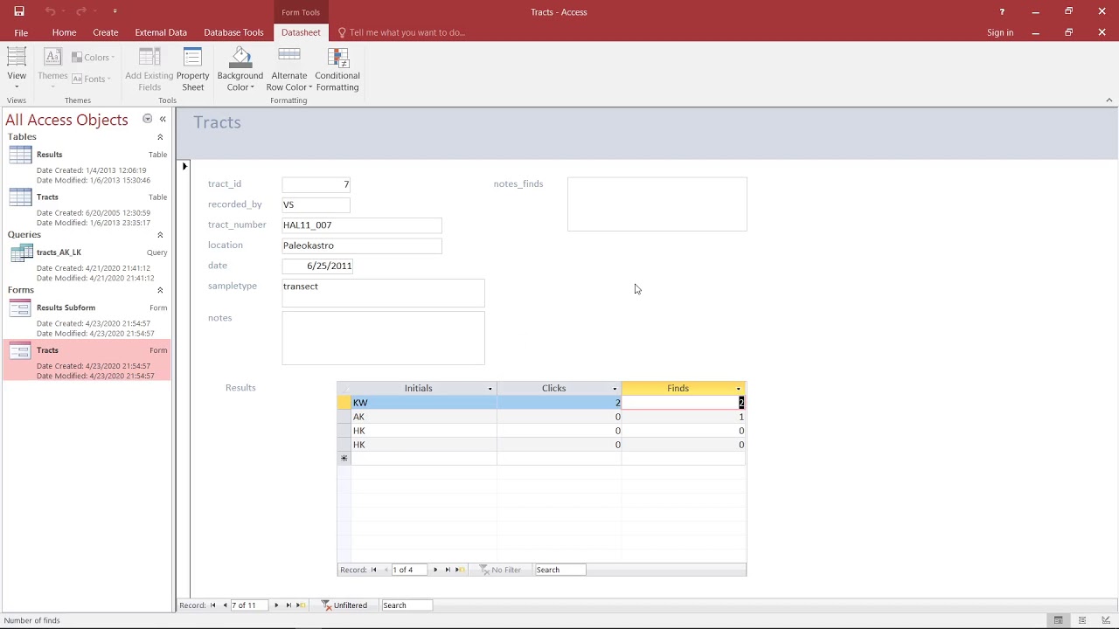Go to next record in subform navigator
The height and width of the screenshot is (629, 1119).
[x=435, y=570]
